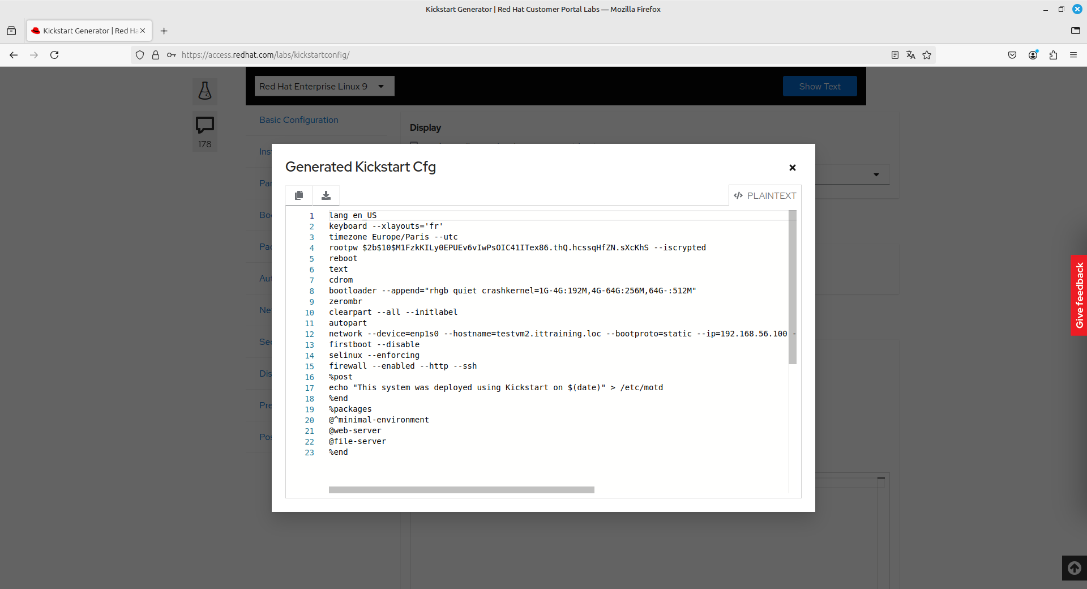Click the 'timezone Europe/Paris --utc' line

[393, 237]
